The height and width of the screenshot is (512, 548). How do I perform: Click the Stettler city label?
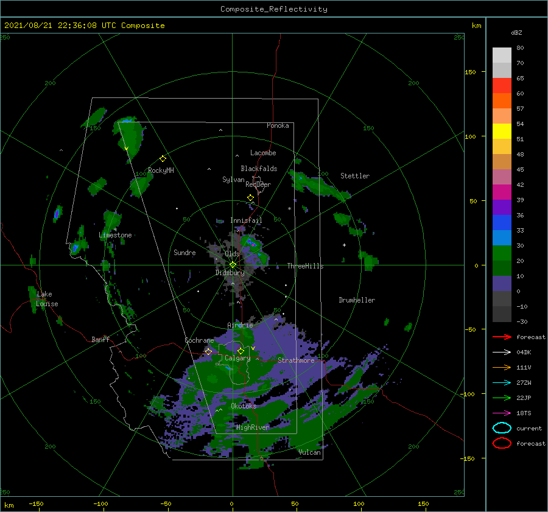[355, 176]
